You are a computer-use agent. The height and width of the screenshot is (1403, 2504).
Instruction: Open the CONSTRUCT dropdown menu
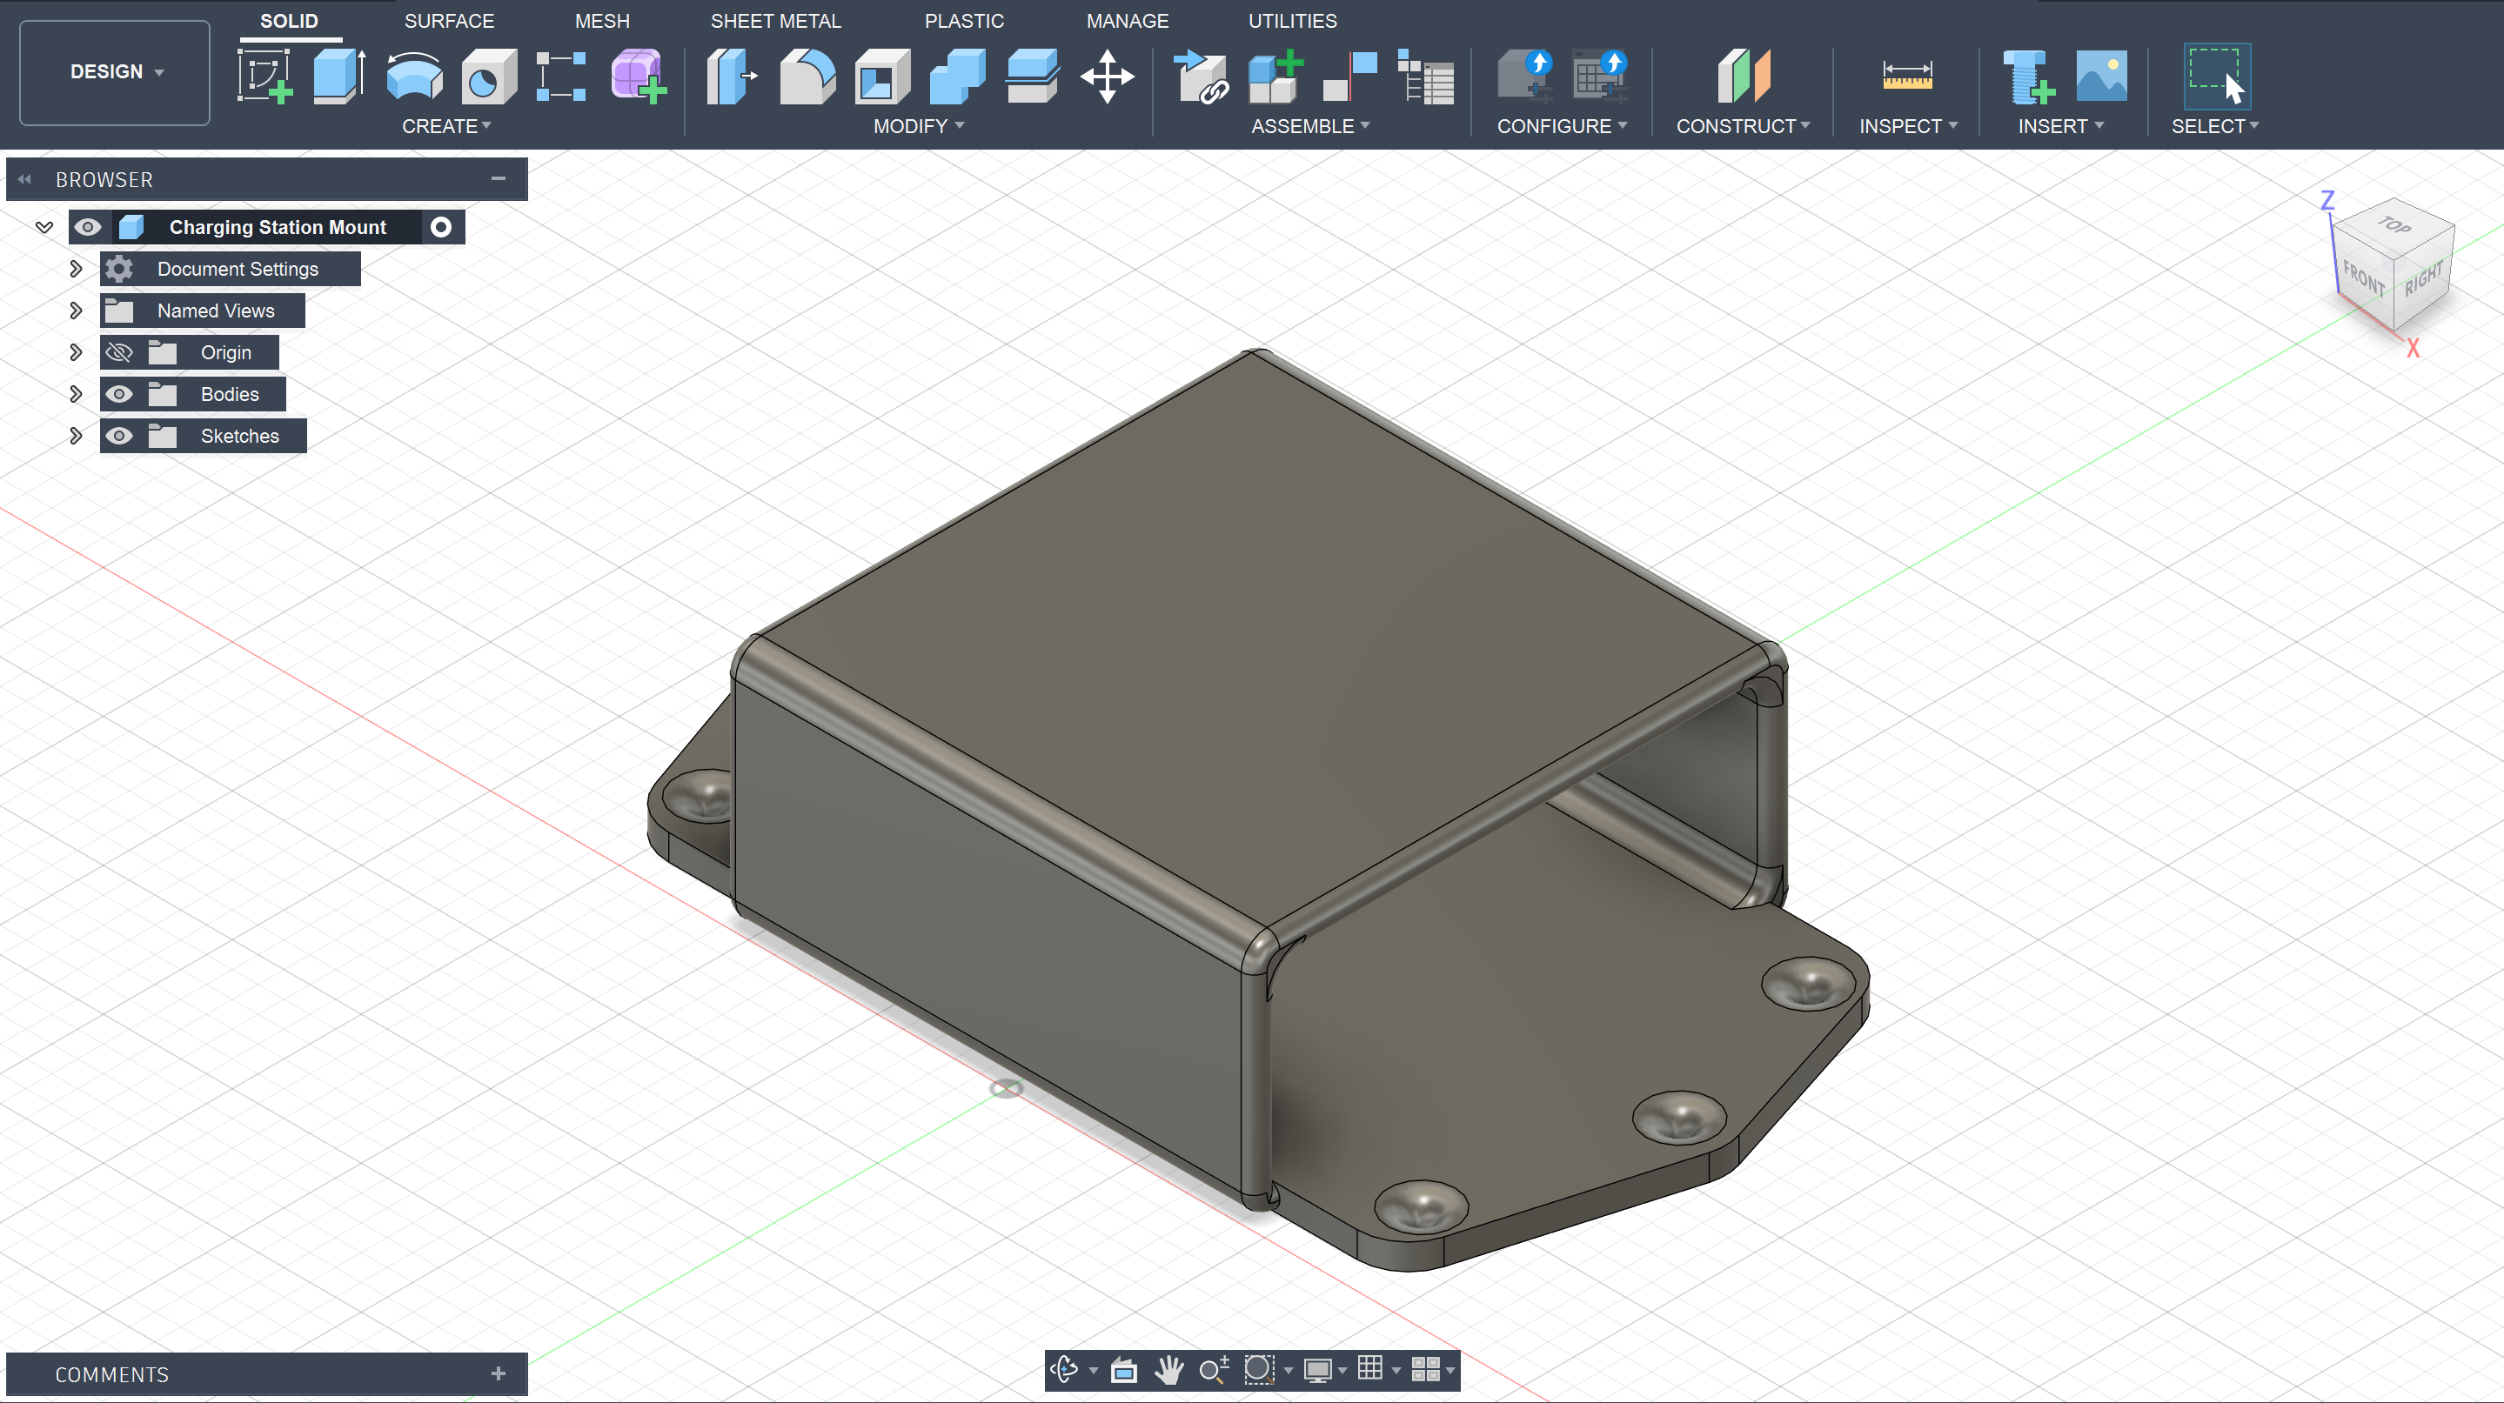click(x=1743, y=126)
